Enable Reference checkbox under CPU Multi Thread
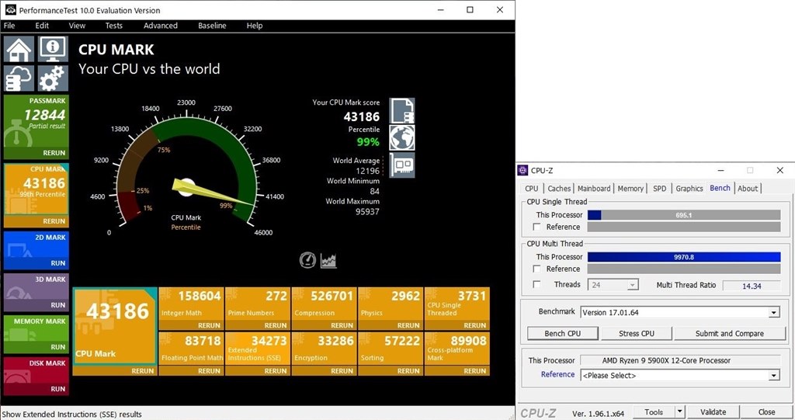795x420 pixels. click(537, 269)
